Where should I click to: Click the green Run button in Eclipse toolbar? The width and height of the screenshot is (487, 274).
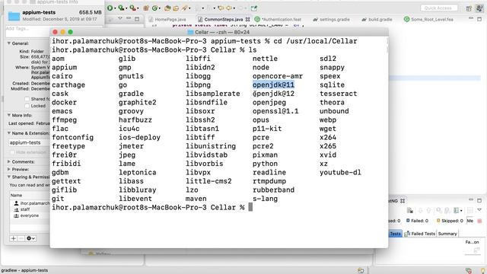point(110,8)
